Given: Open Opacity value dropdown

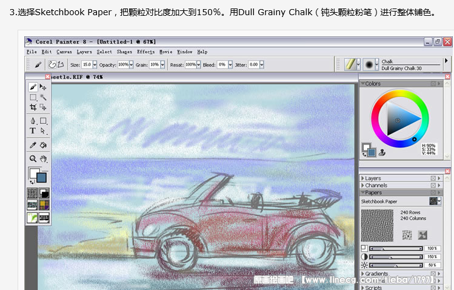Looking at the screenshot, I should (x=131, y=64).
